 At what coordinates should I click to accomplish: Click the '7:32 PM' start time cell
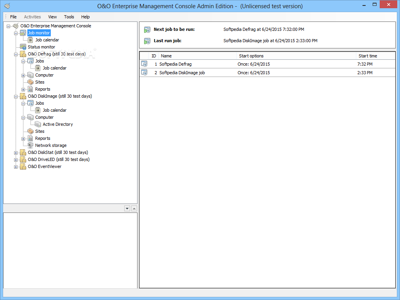pyautogui.click(x=365, y=64)
